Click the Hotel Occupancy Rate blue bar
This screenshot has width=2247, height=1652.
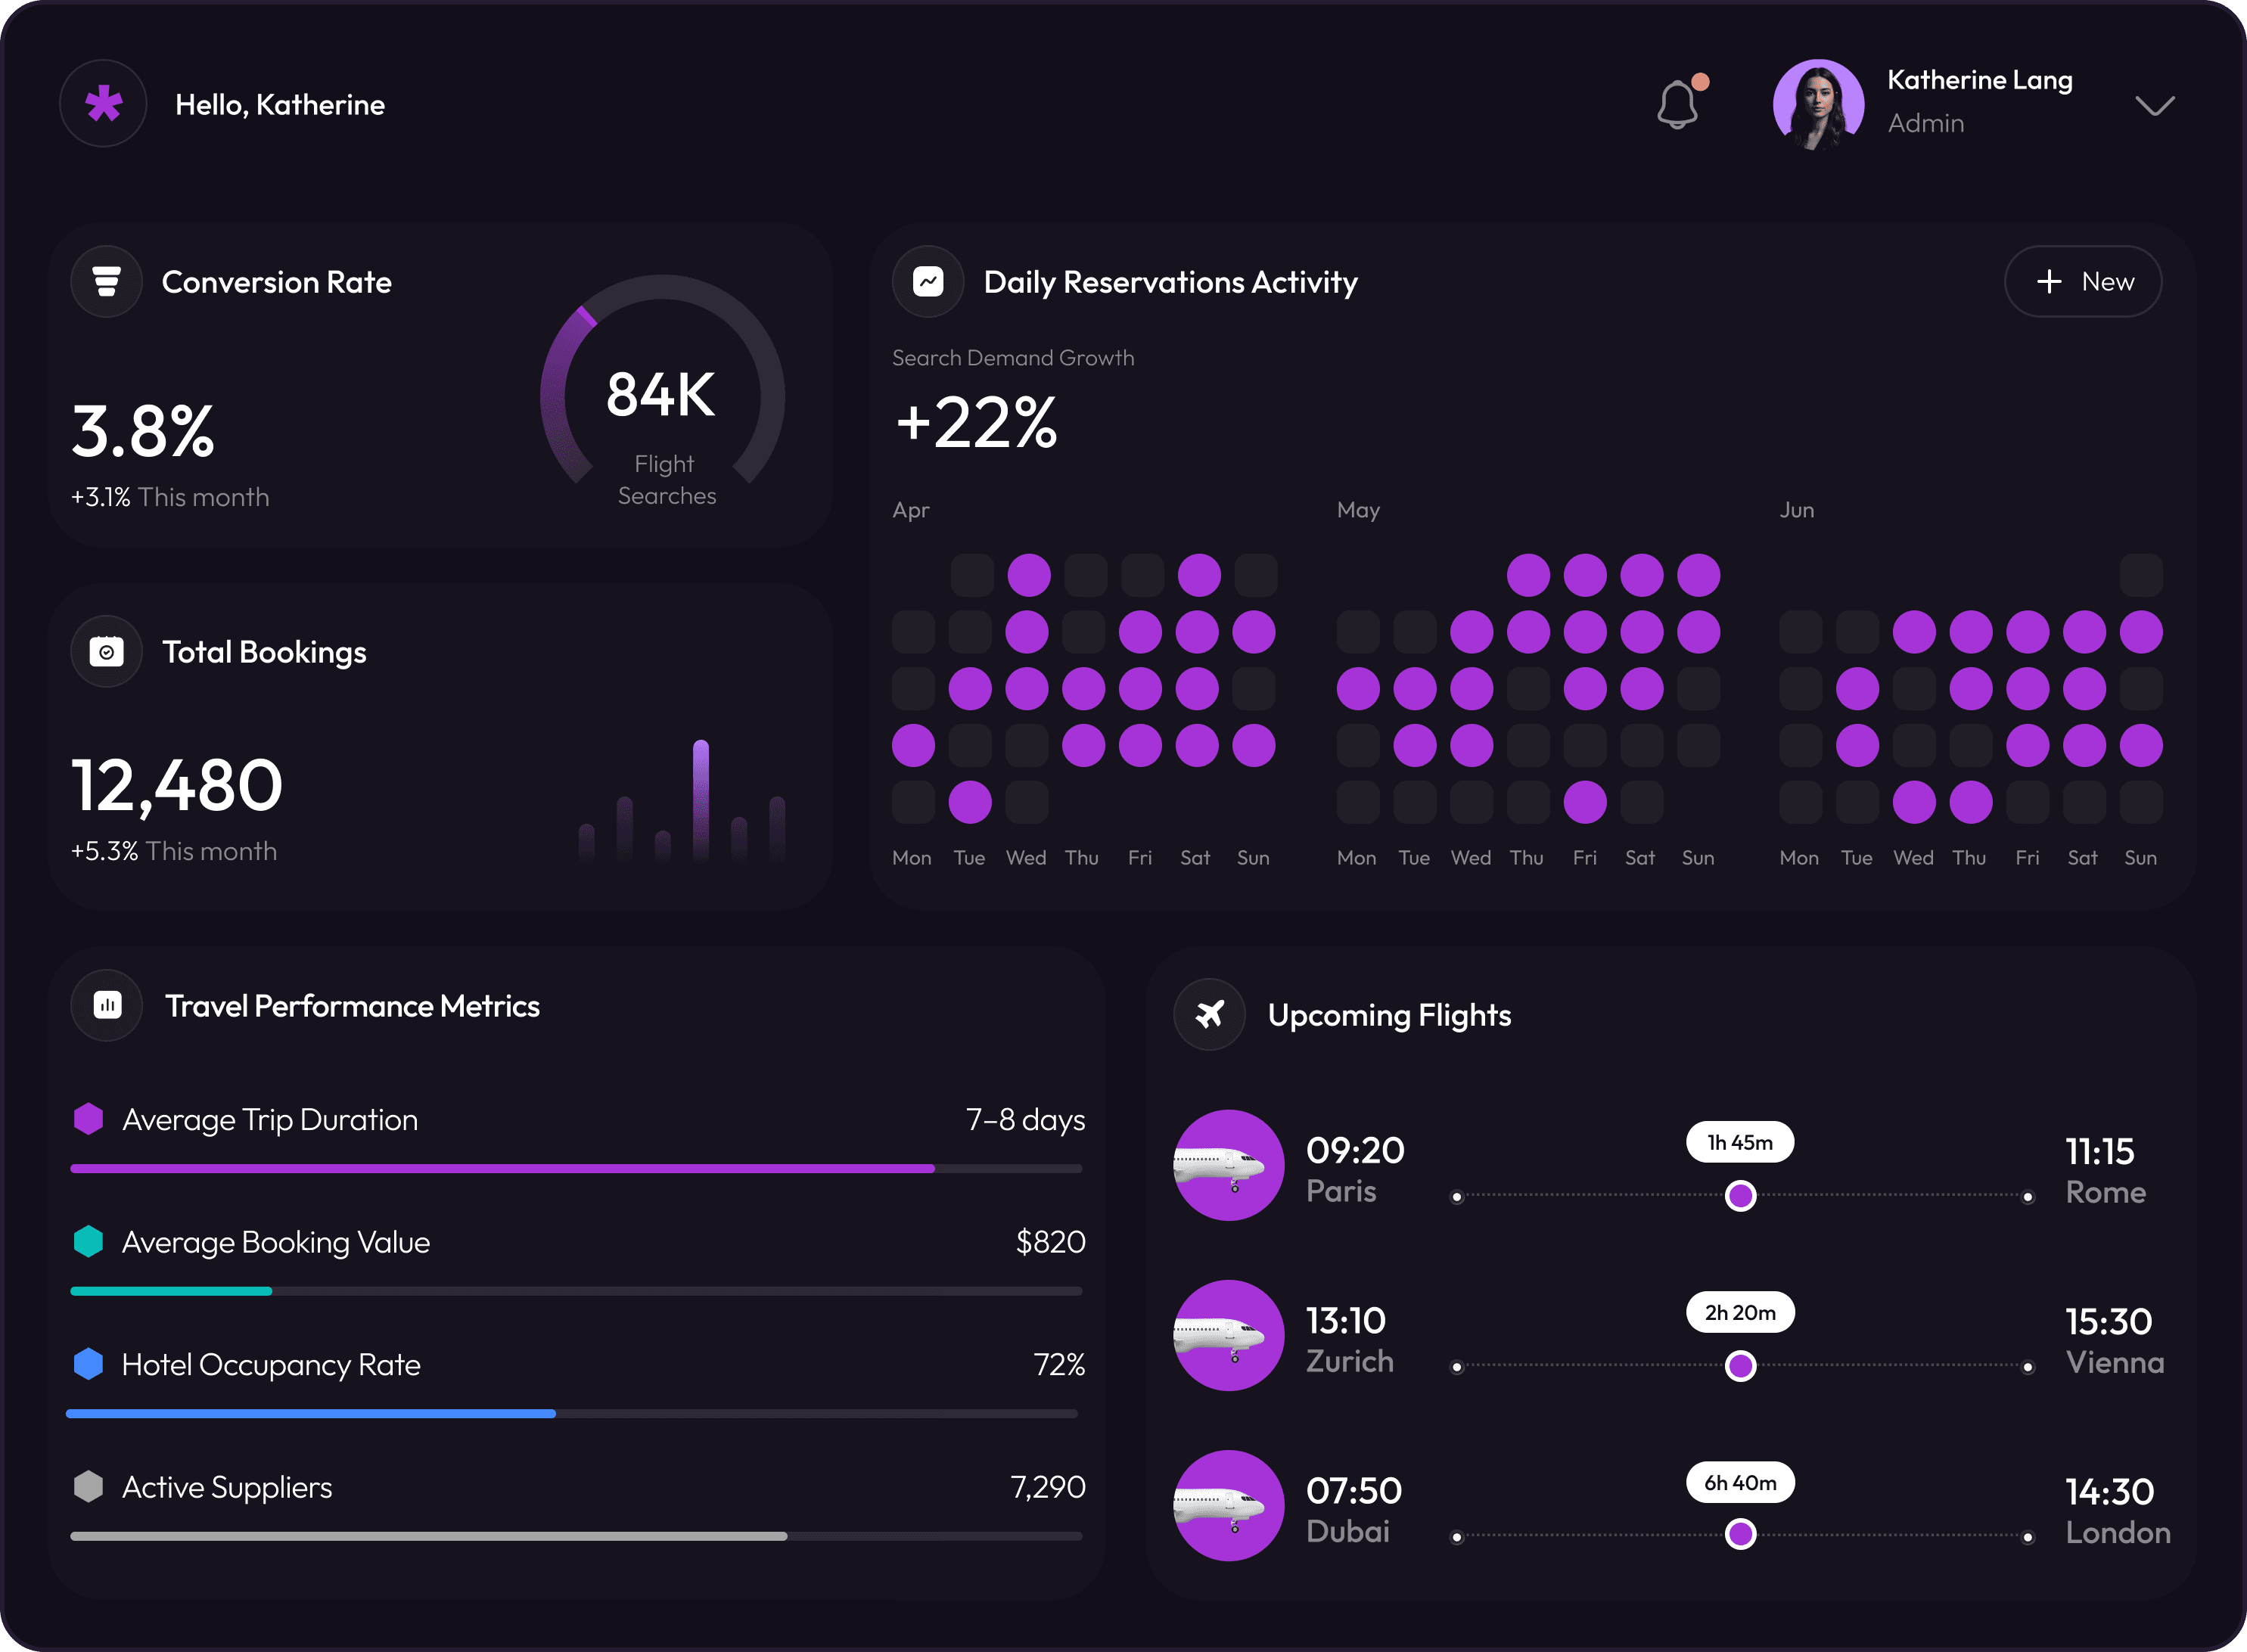(310, 1413)
